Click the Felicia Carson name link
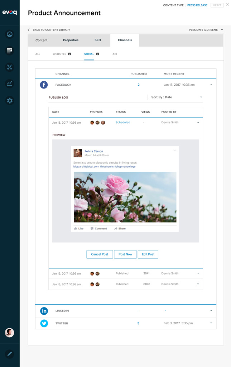Viewport: 231px width, 367px height. point(94,152)
